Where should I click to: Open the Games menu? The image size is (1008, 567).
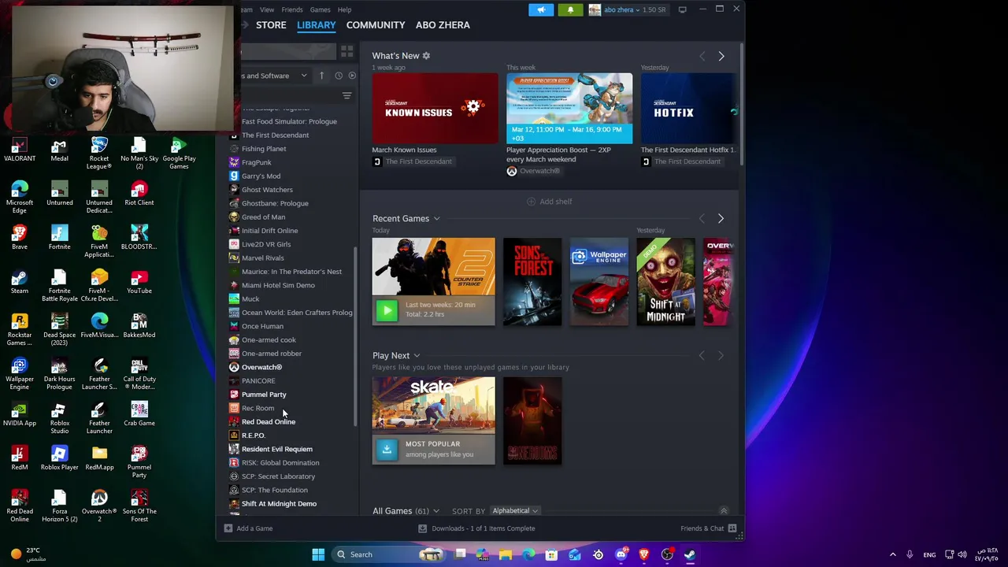pyautogui.click(x=320, y=9)
